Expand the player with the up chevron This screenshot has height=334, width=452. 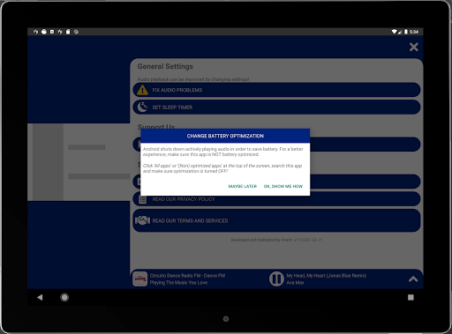(x=413, y=279)
